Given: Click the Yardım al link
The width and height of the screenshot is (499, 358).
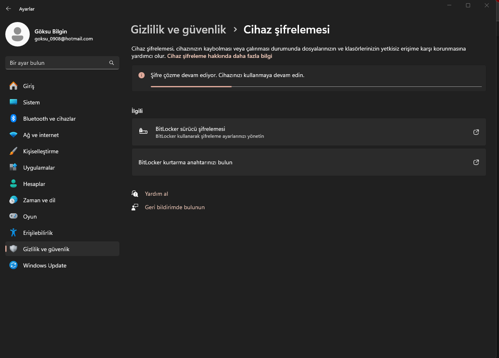Looking at the screenshot, I should [156, 194].
